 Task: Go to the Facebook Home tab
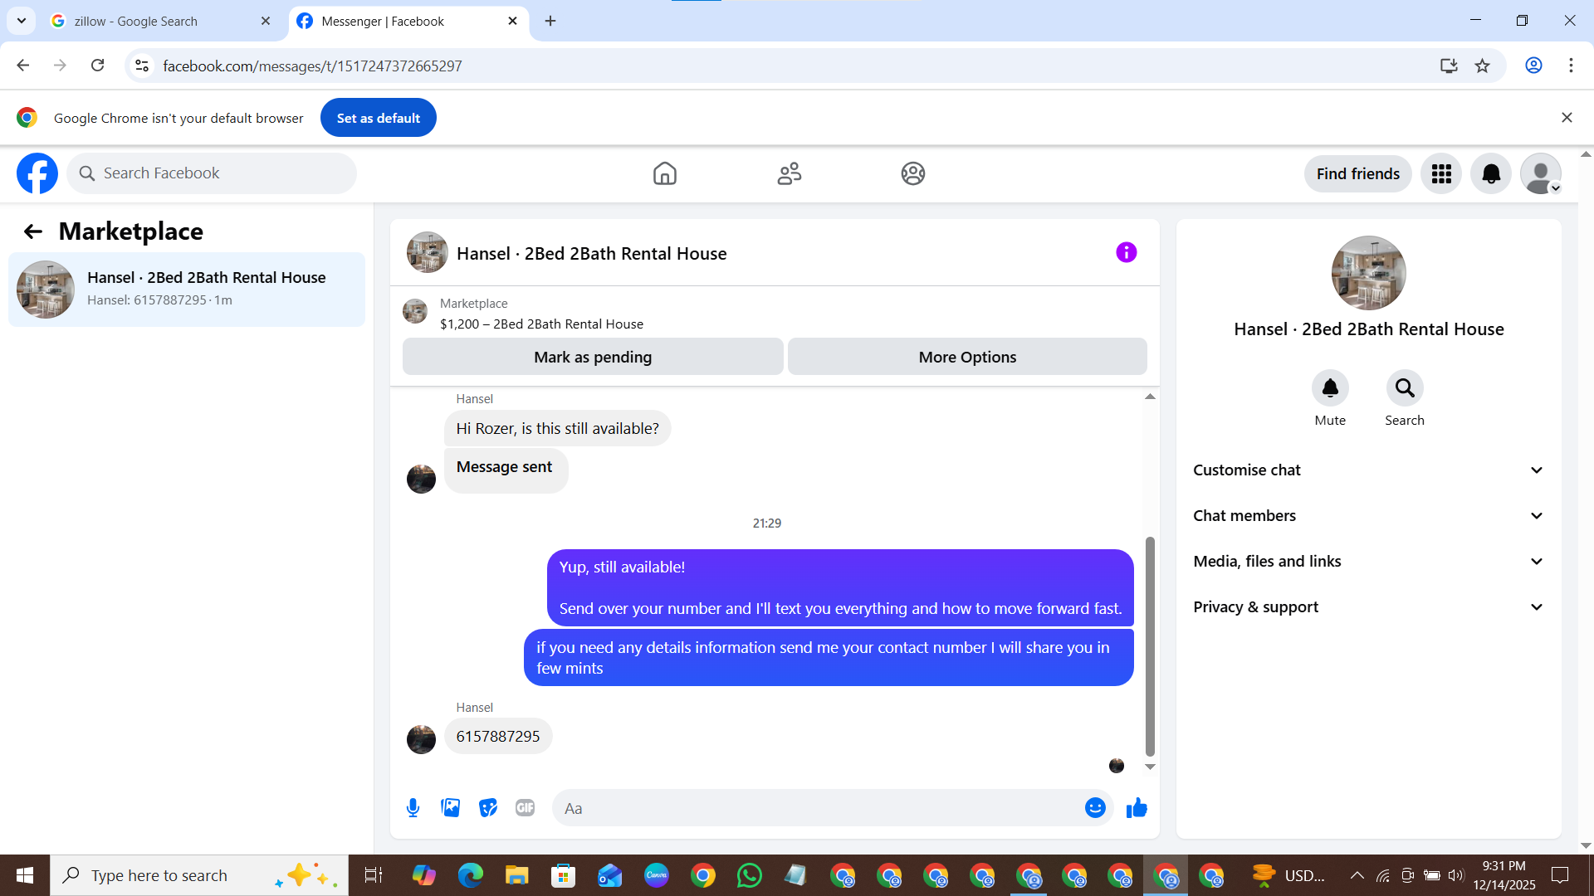click(x=664, y=173)
